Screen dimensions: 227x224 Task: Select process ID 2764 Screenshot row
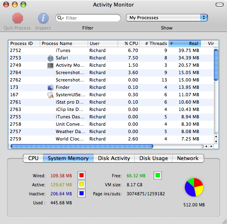(x=111, y=72)
